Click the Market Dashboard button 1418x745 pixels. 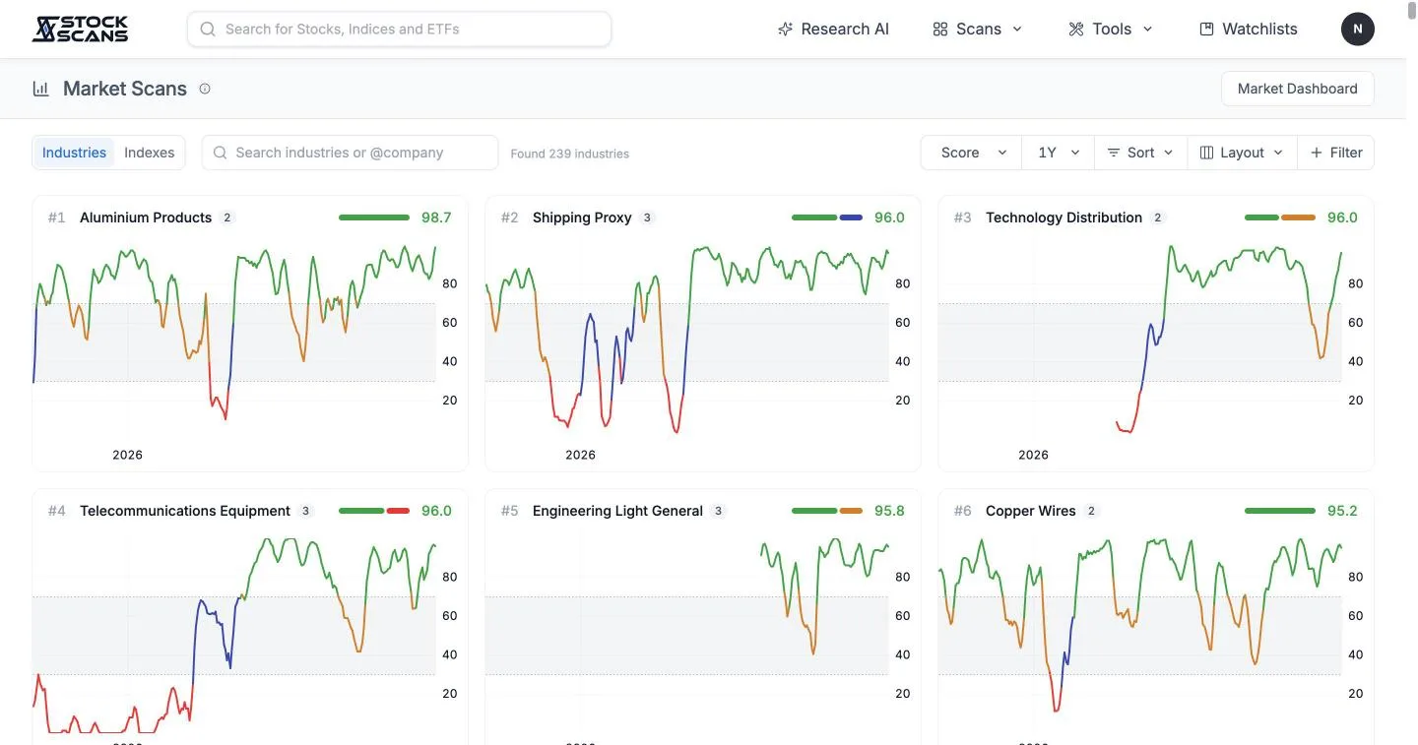click(x=1297, y=89)
